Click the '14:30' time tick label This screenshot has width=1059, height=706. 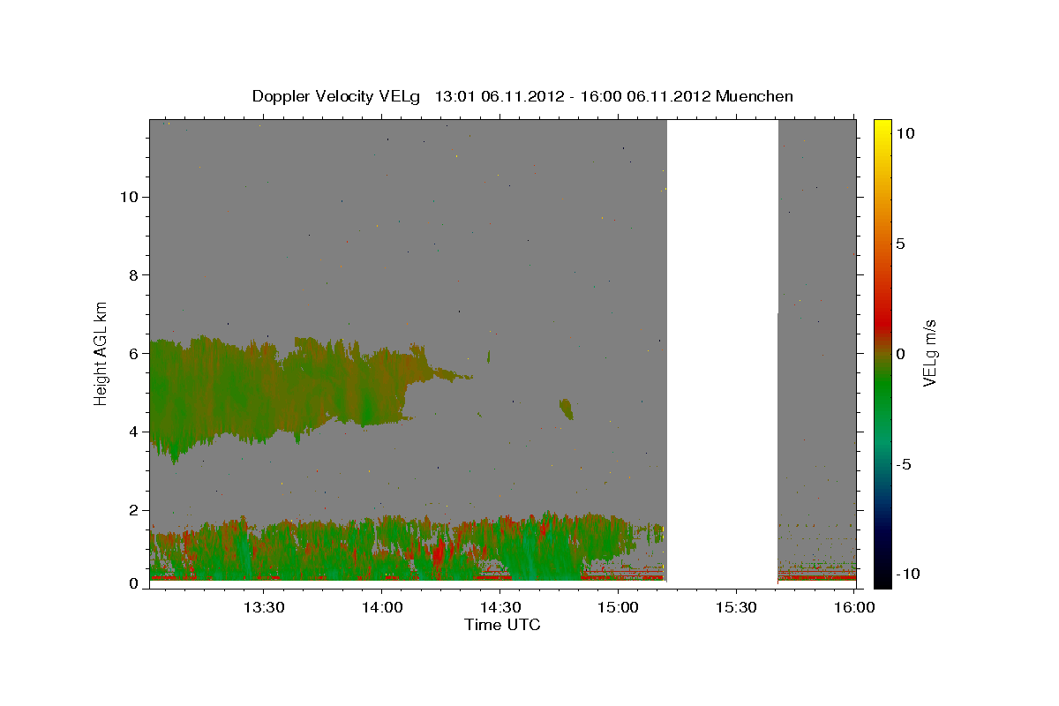[x=499, y=607]
